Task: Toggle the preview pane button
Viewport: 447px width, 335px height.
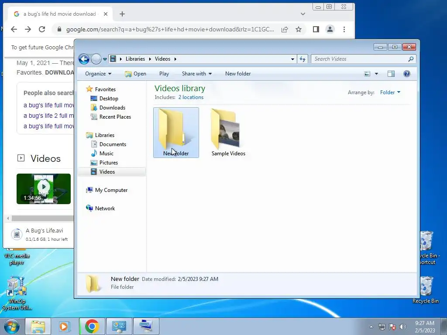Action: coord(391,74)
